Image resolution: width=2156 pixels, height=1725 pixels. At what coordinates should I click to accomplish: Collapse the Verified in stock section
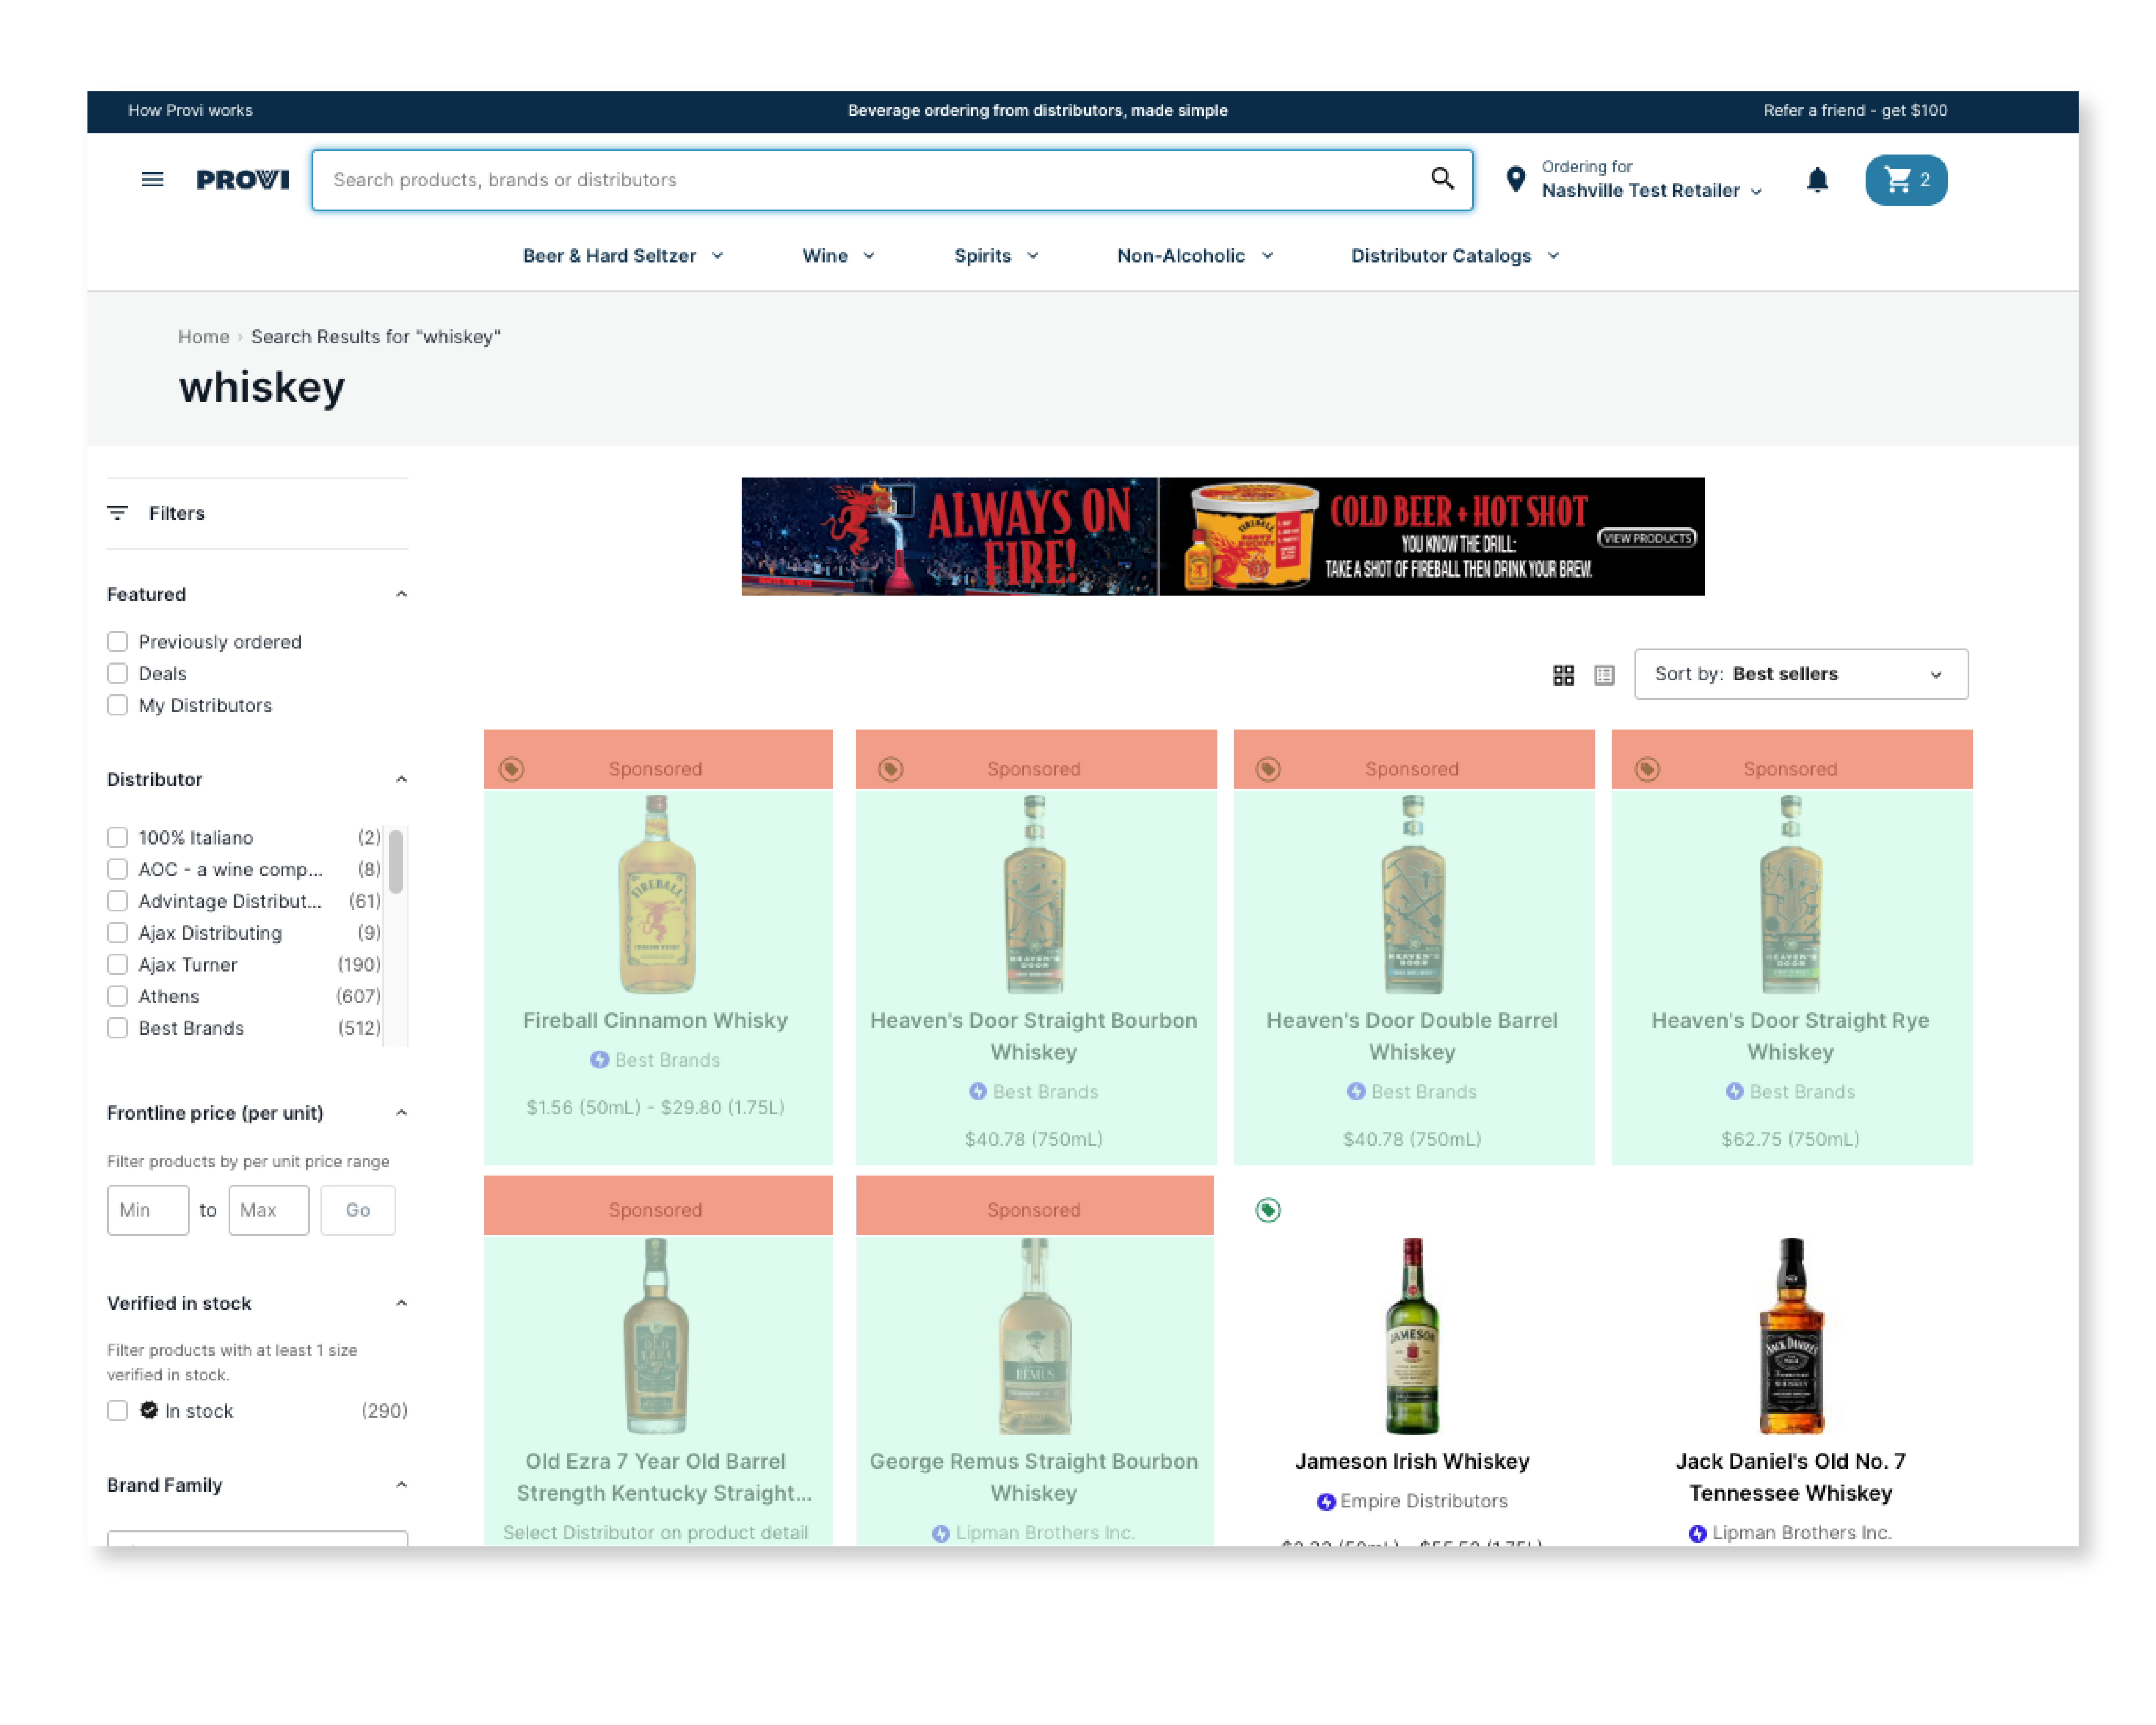401,1303
